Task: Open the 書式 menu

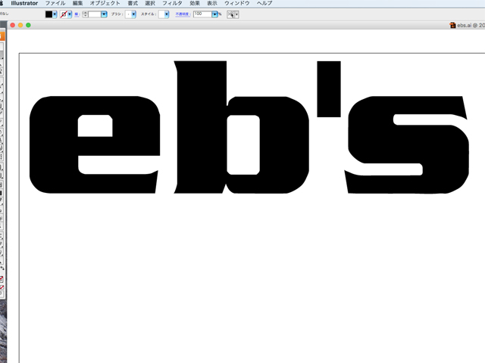Action: (133, 4)
